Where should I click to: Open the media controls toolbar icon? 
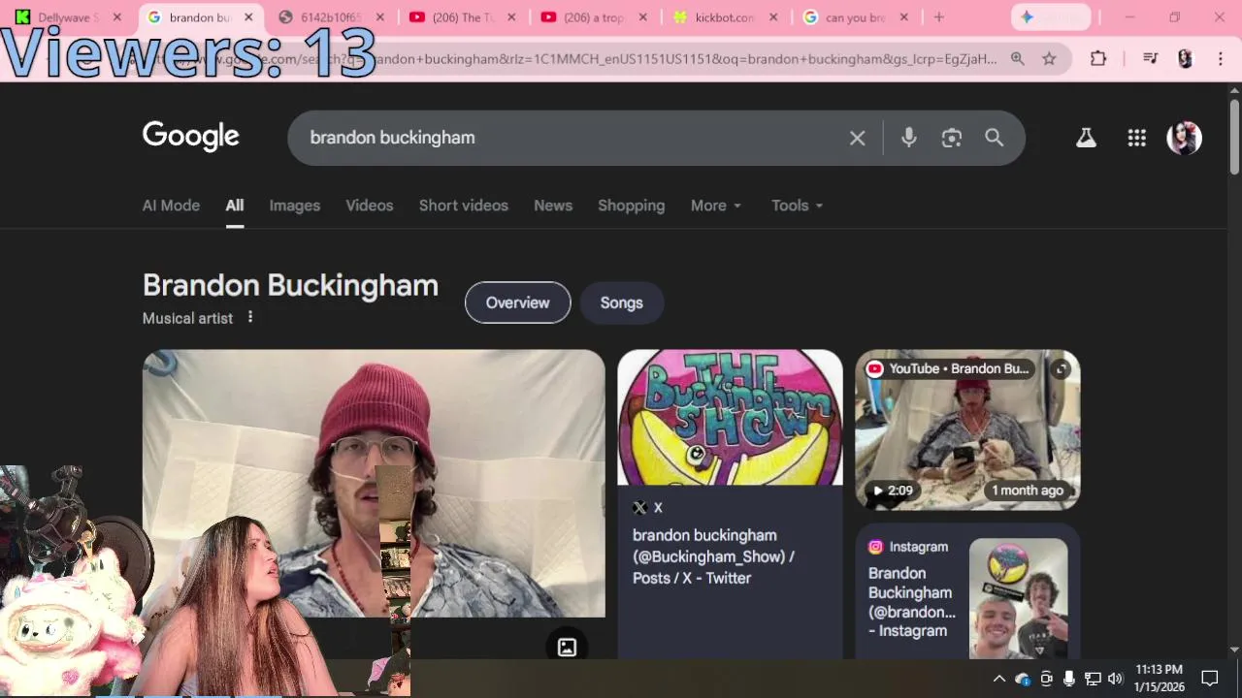point(1151,59)
